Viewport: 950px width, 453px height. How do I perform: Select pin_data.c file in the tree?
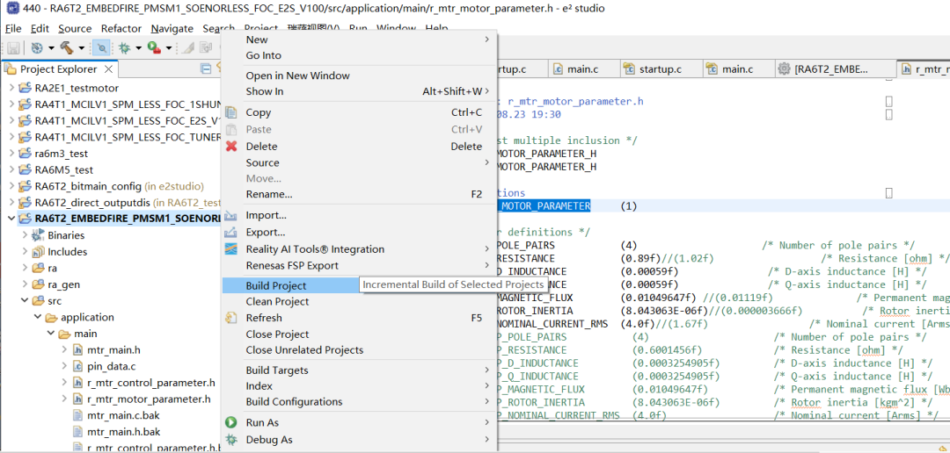point(111,366)
